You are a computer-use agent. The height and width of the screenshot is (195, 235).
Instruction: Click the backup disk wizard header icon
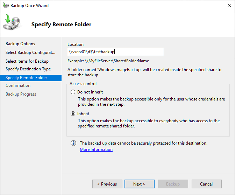click(12, 22)
